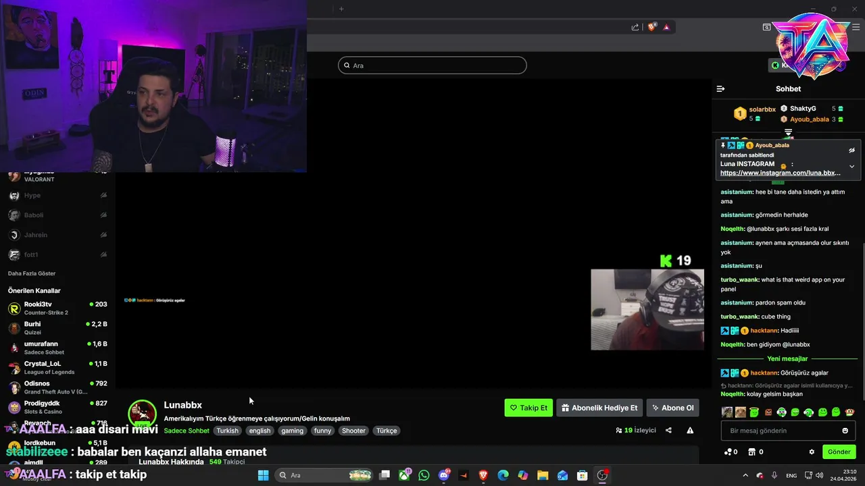The height and width of the screenshot is (486, 865).
Task: Open chat settings gear icon
Action: coord(812,452)
